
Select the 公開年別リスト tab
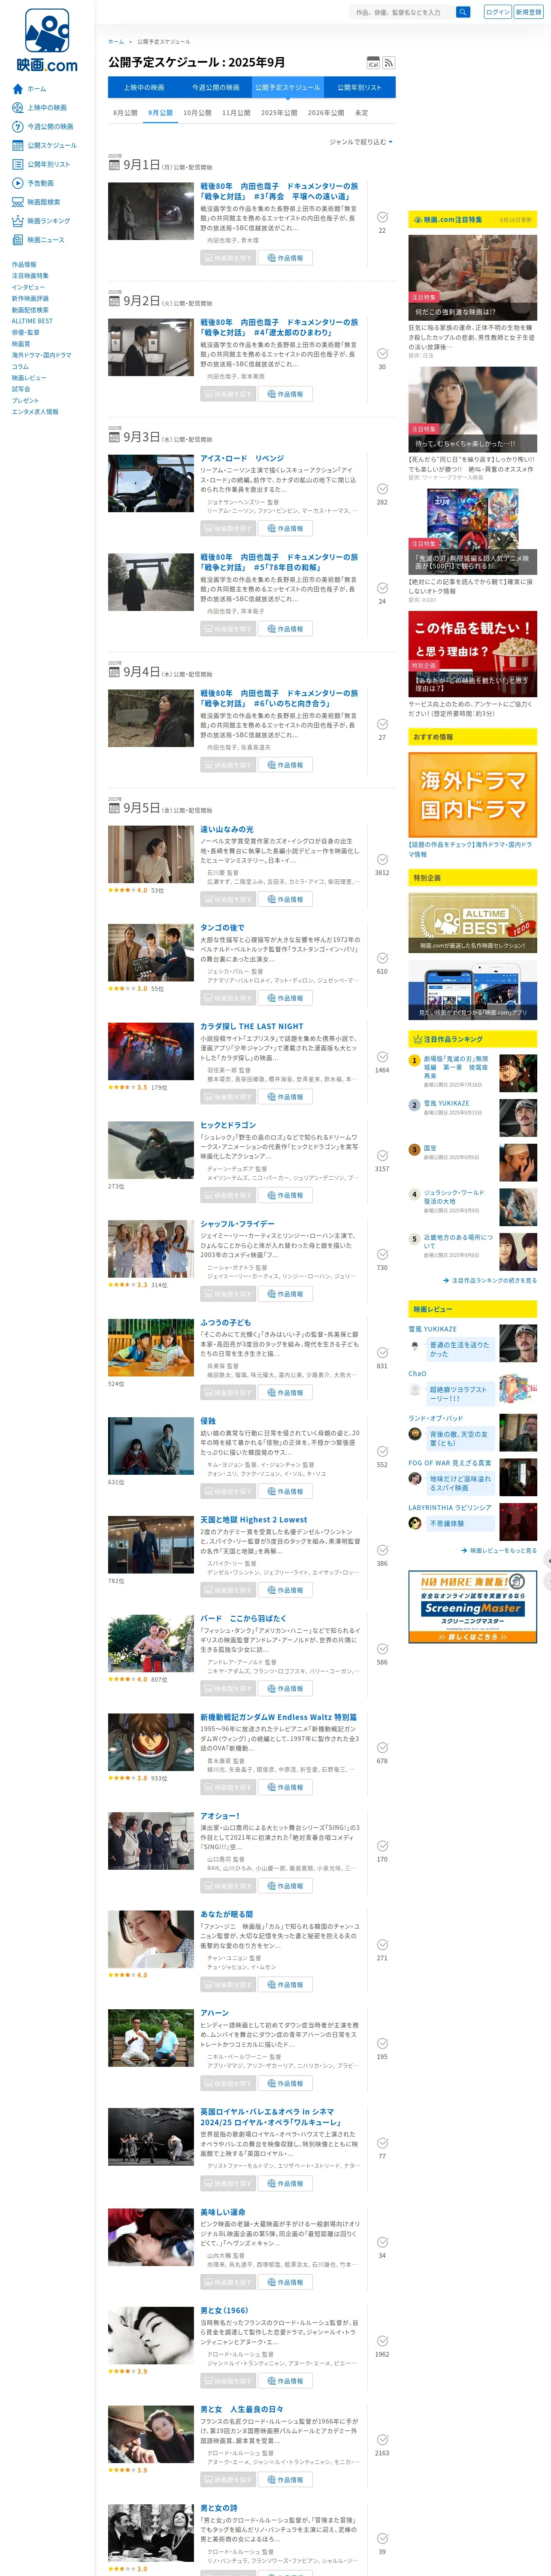click(x=359, y=88)
